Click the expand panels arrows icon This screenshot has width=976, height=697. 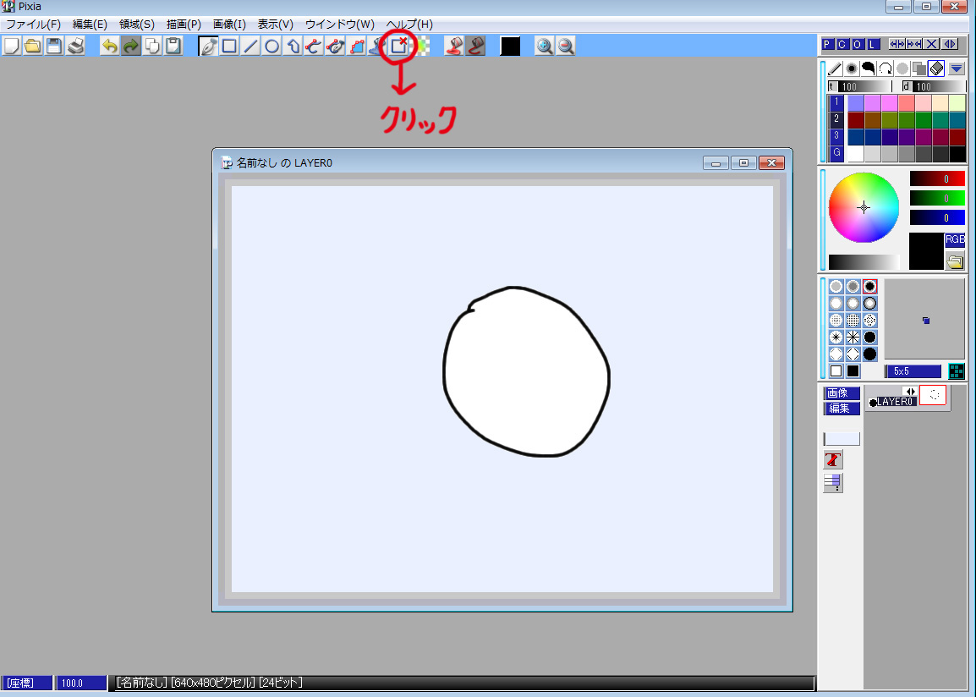coord(897,44)
